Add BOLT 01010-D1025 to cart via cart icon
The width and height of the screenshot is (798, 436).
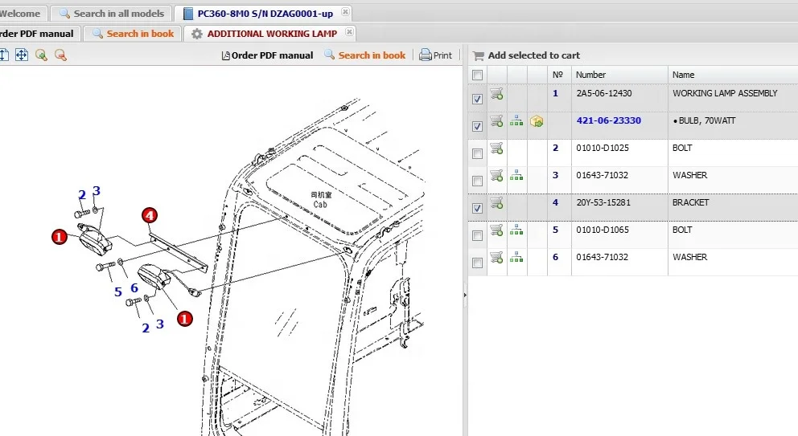coord(496,149)
